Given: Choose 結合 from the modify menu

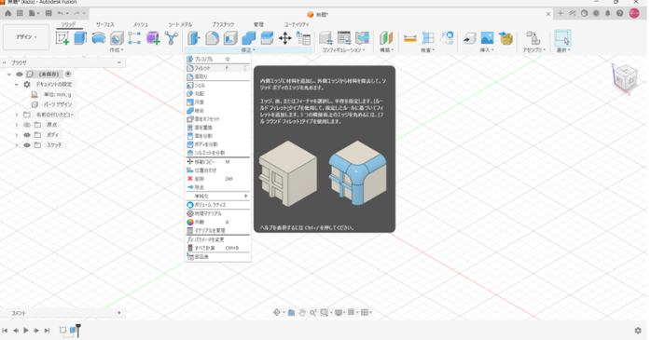Looking at the screenshot, I should (218, 111).
